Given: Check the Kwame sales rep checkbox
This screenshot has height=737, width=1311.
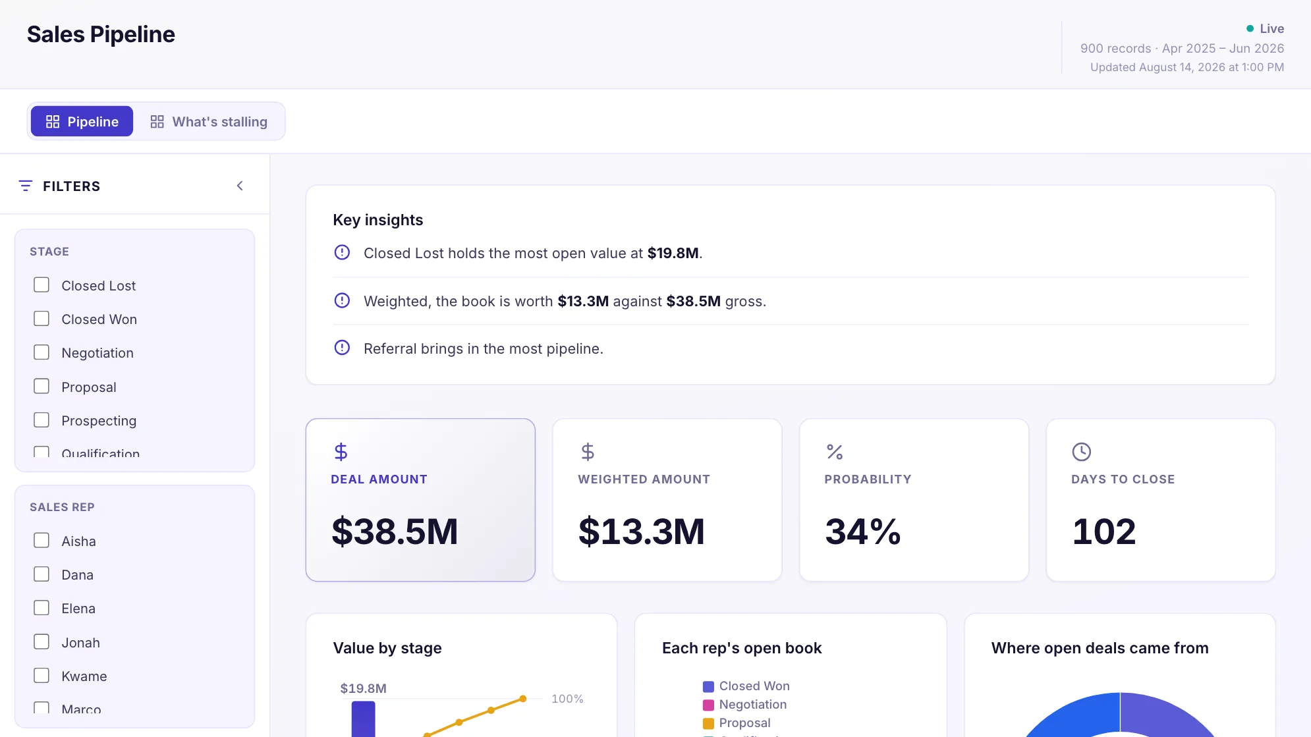Looking at the screenshot, I should click(42, 675).
